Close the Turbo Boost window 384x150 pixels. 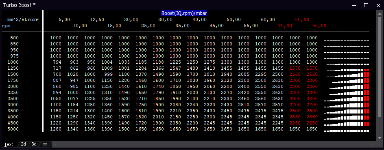378,5
